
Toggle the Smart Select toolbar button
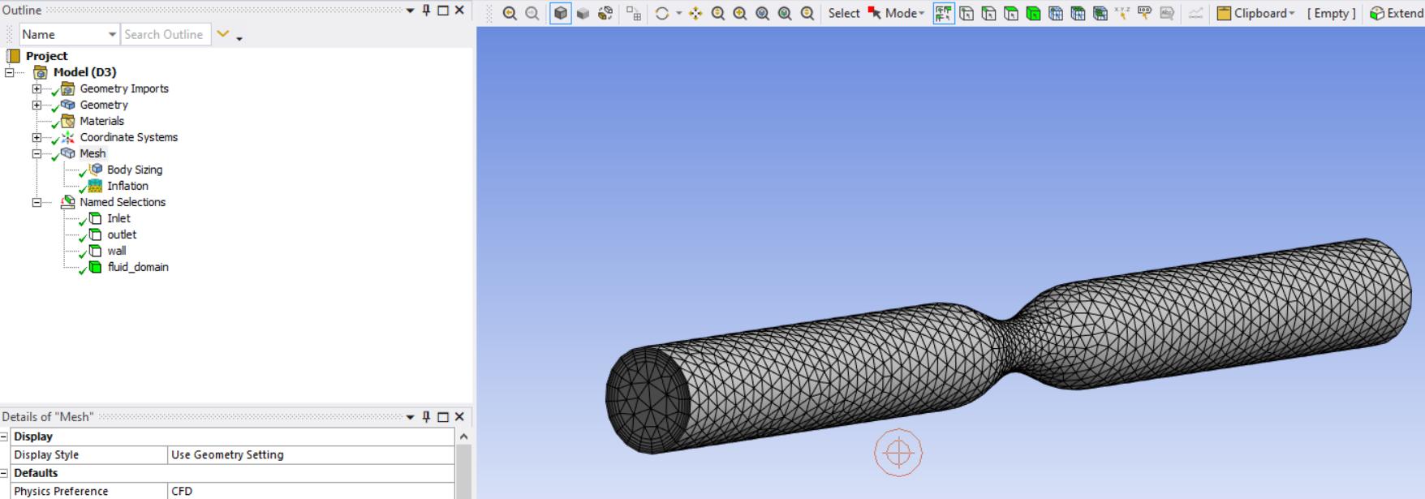944,14
